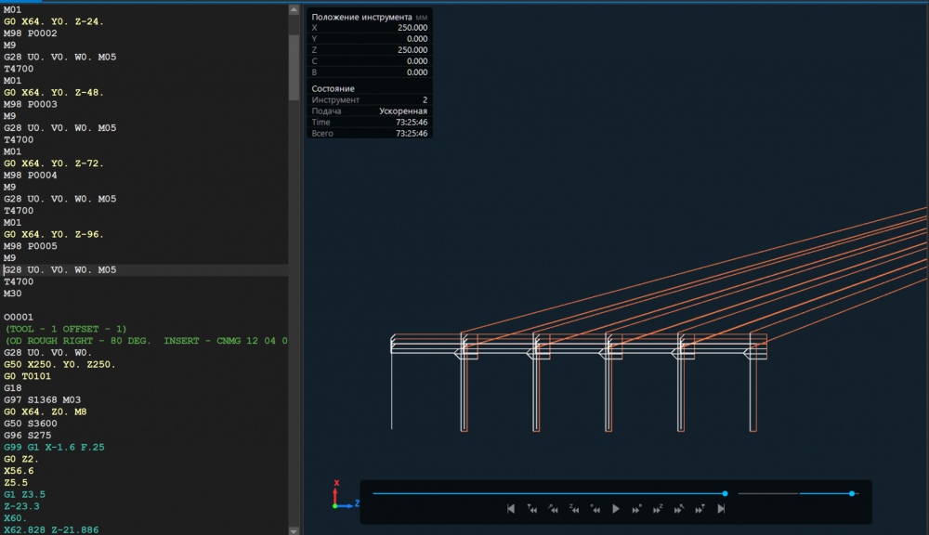This screenshot has height=535, width=929.
Task: Click the B axis value row
Action: tap(370, 72)
